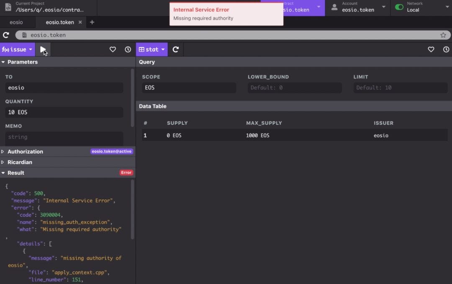
Task: Open the issue action dropdown
Action: point(17,50)
